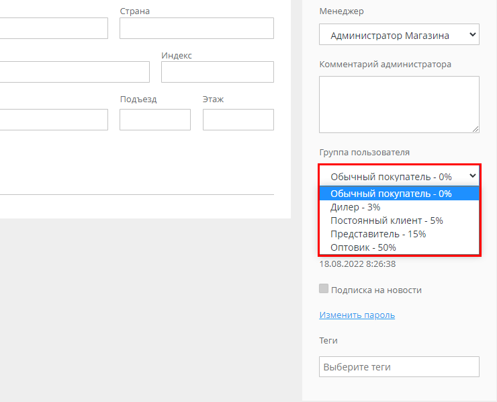Click the Страна input field
497x402 pixels.
pos(196,28)
